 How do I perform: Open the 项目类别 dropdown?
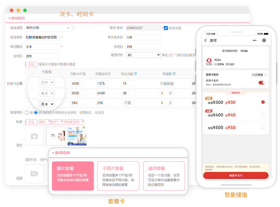tap(48, 28)
